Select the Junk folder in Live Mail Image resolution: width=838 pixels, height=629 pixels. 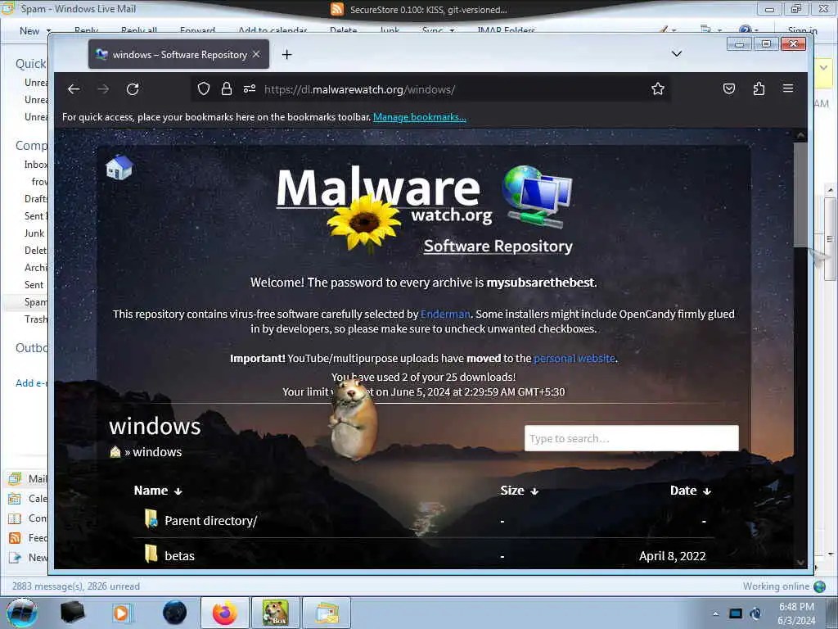point(34,233)
